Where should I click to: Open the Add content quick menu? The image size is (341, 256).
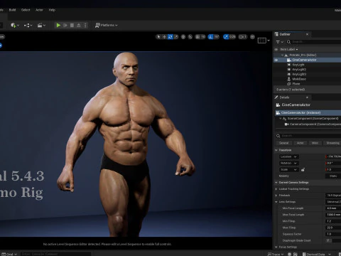pos(15,25)
